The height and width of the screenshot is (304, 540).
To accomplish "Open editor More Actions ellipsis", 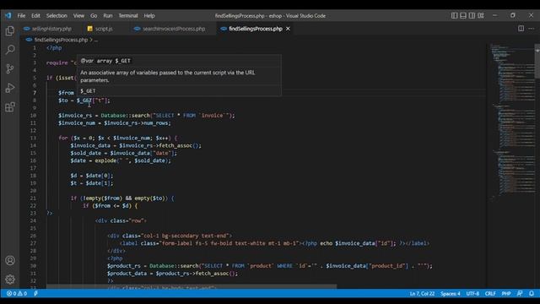I will point(532,29).
